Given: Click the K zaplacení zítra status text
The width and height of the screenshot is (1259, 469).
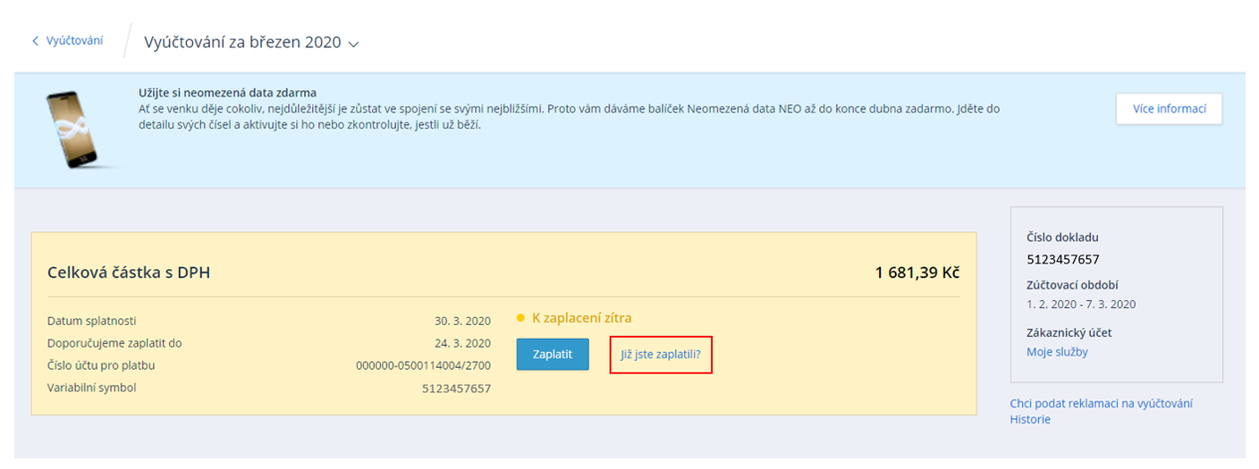Looking at the screenshot, I should click(582, 318).
